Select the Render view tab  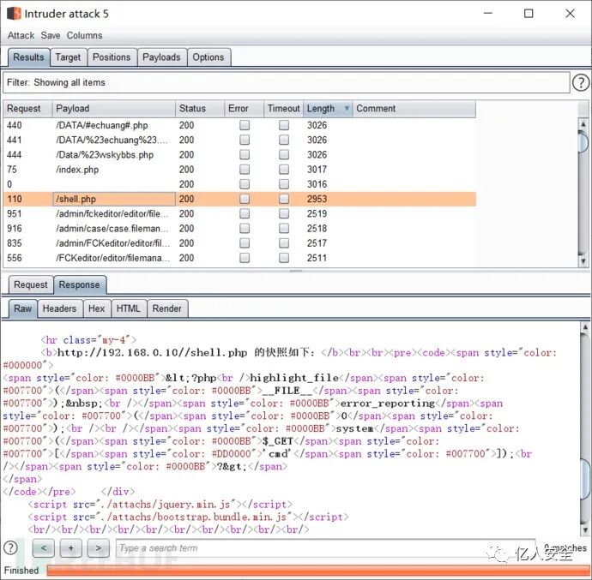(x=167, y=308)
